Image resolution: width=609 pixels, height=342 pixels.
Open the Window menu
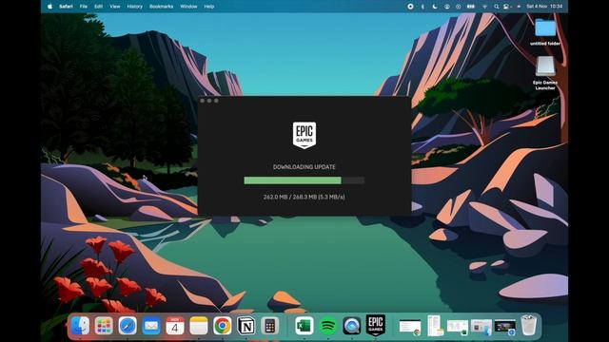click(x=188, y=7)
